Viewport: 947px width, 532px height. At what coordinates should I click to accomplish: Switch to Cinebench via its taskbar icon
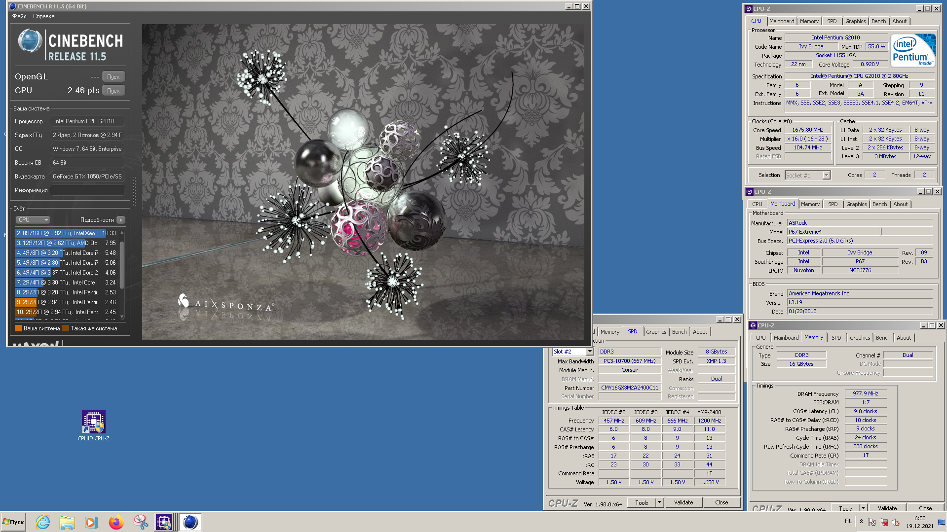tap(190, 522)
